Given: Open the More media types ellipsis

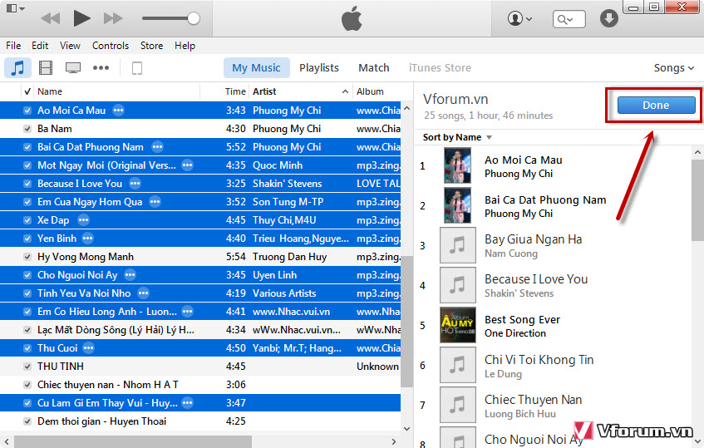Looking at the screenshot, I should tap(101, 68).
